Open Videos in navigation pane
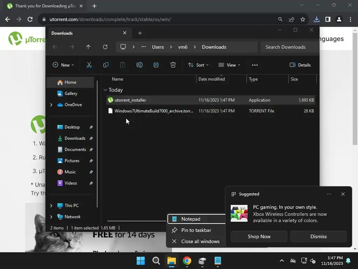This screenshot has height=269, width=358. click(x=70, y=183)
